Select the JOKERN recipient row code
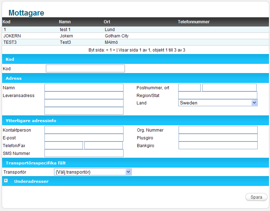The height and width of the screenshot is (211, 270). (x=12, y=36)
